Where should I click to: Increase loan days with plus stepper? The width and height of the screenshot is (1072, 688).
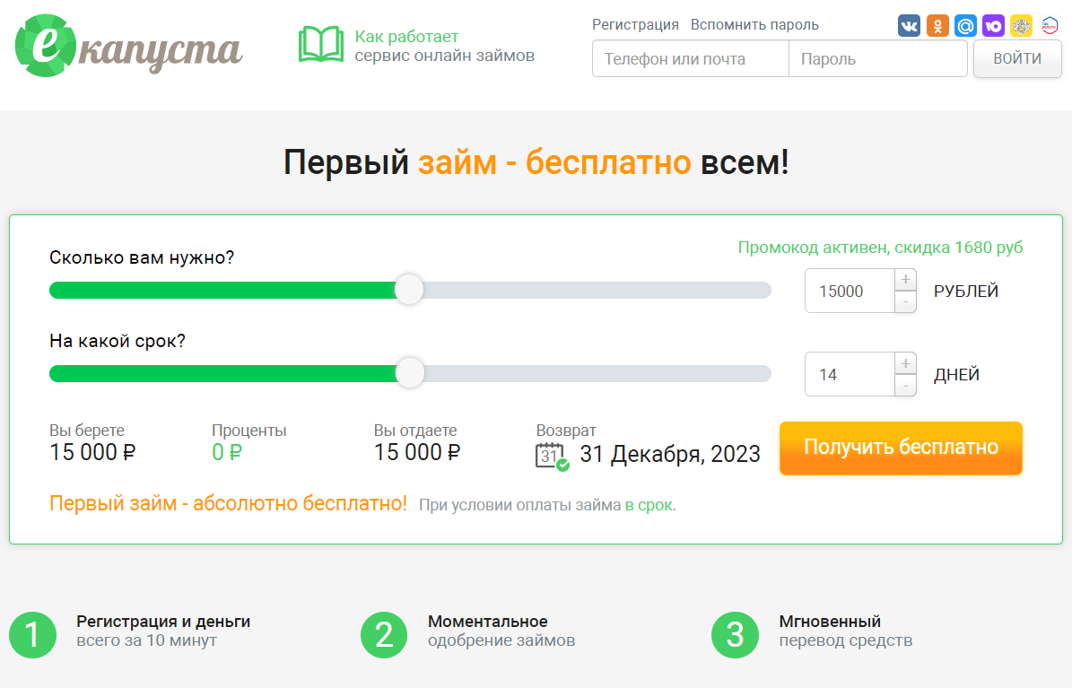905,363
